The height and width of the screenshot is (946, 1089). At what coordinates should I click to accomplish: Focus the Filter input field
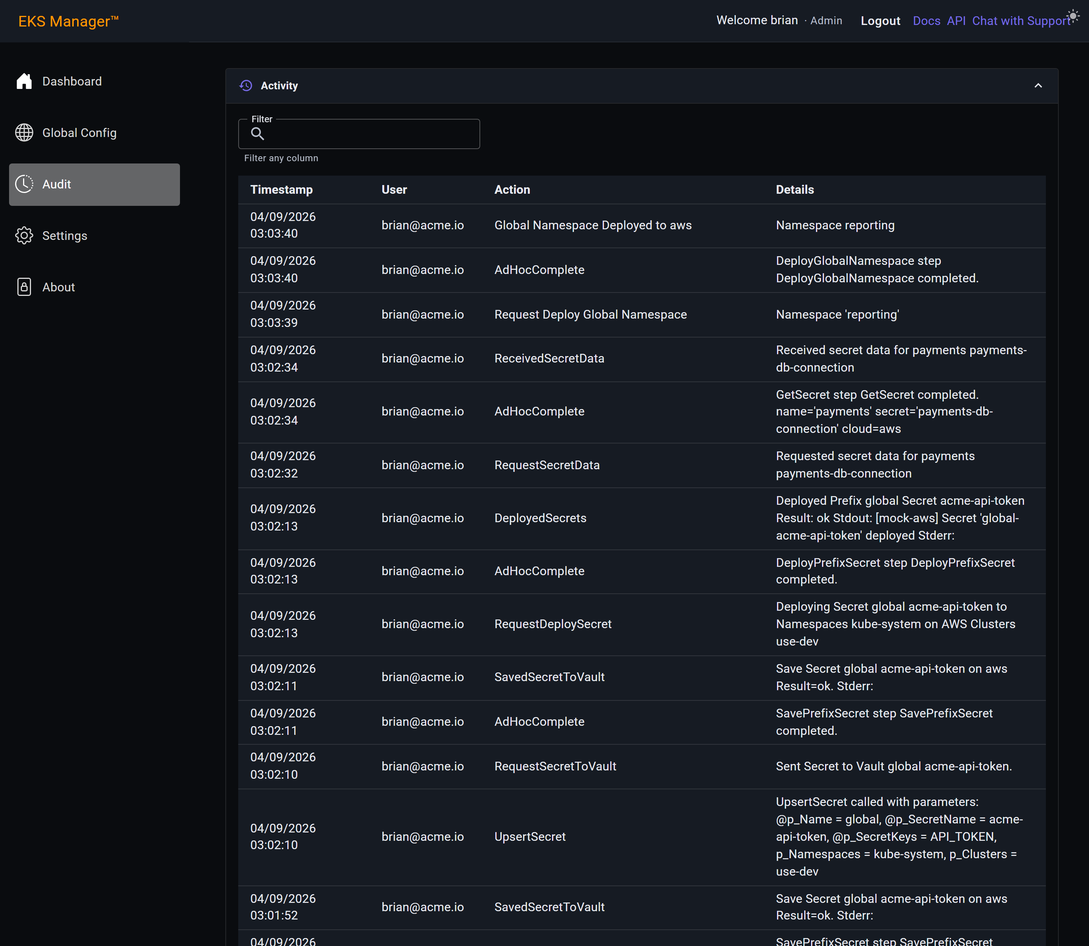pos(359,134)
